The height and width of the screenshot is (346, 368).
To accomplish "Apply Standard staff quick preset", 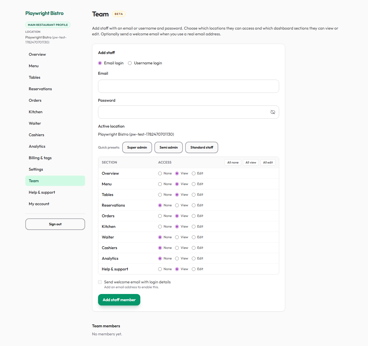I will (x=202, y=147).
